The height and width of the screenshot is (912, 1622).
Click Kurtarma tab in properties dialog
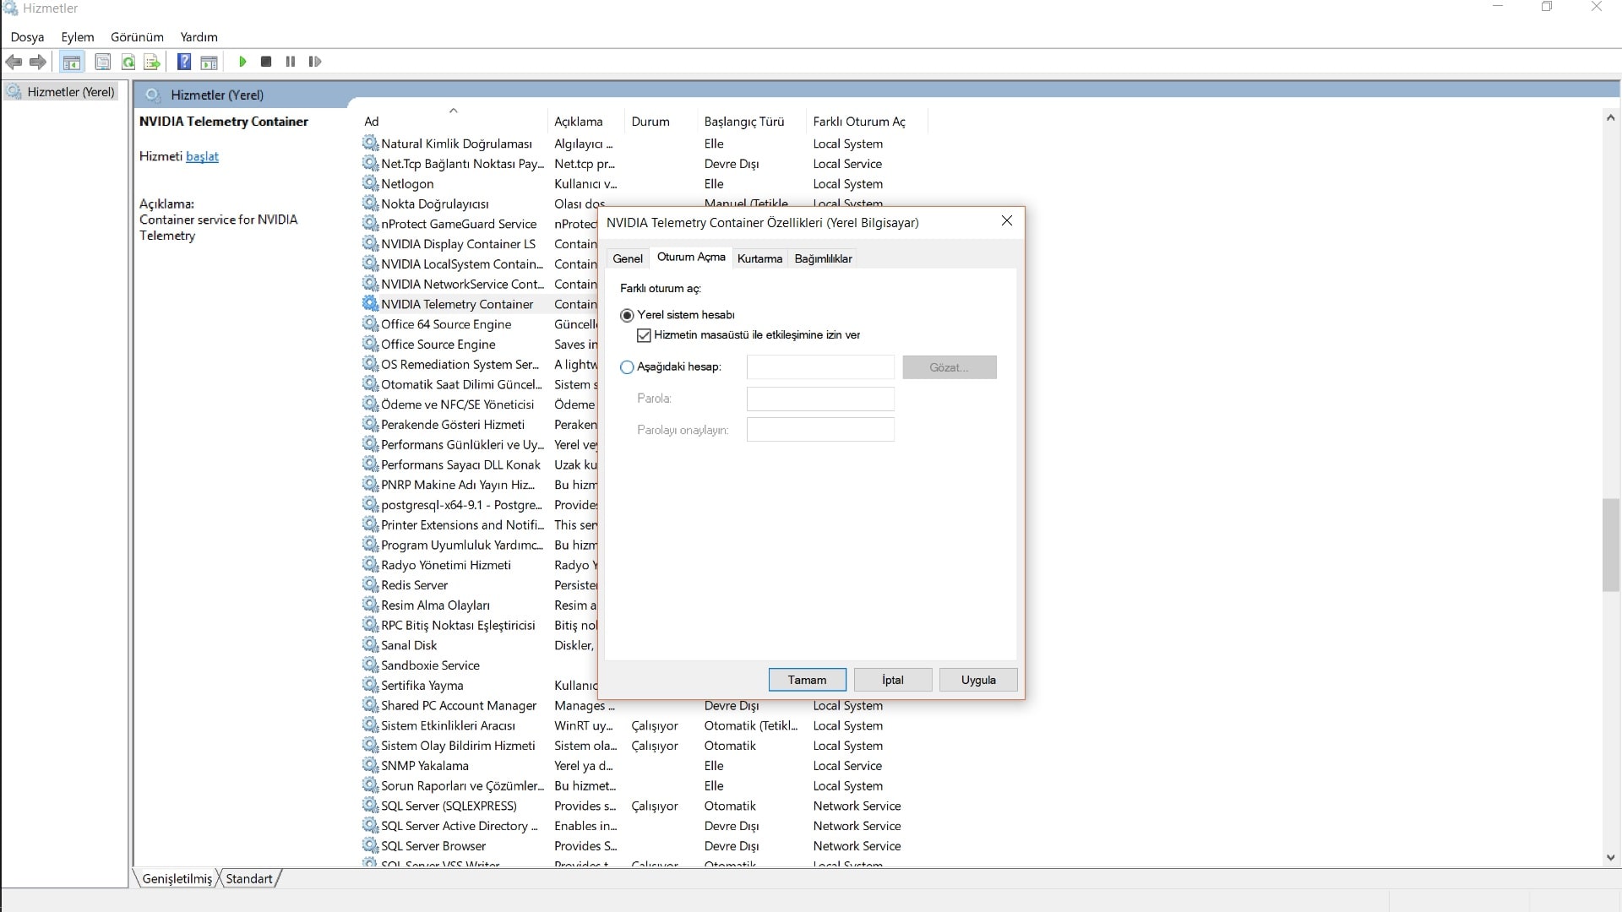pos(759,258)
